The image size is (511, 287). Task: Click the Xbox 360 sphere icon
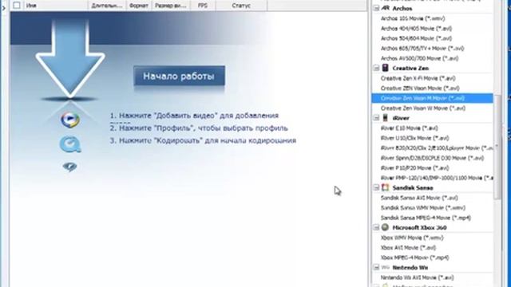385,227
